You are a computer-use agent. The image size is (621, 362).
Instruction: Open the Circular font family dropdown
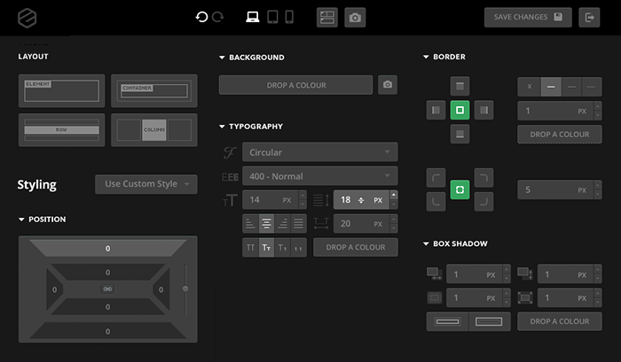320,152
